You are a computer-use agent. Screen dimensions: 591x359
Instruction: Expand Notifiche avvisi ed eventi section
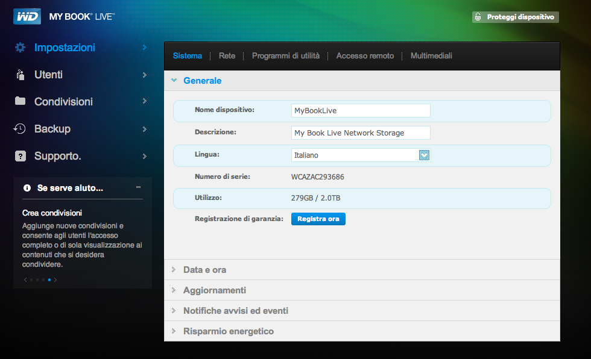235,311
